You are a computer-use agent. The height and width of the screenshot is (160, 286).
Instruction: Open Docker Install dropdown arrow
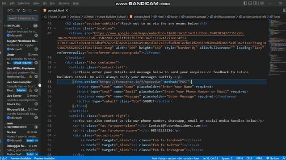click(37, 140)
